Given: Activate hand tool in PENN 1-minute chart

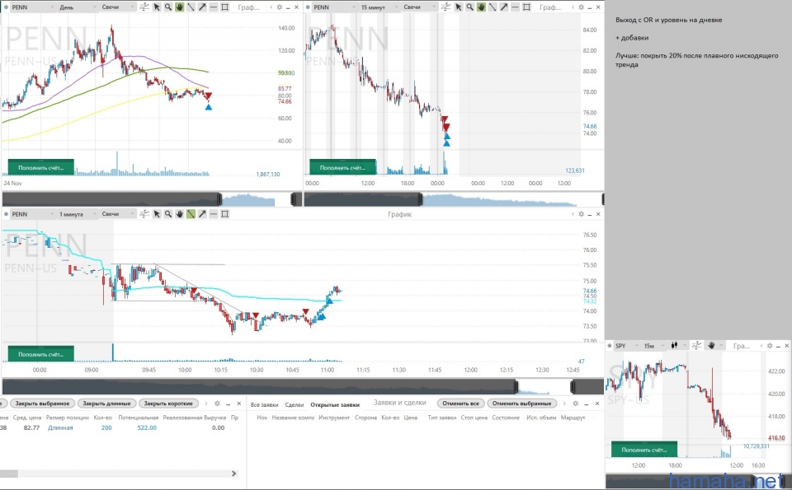Looking at the screenshot, I should point(179,214).
